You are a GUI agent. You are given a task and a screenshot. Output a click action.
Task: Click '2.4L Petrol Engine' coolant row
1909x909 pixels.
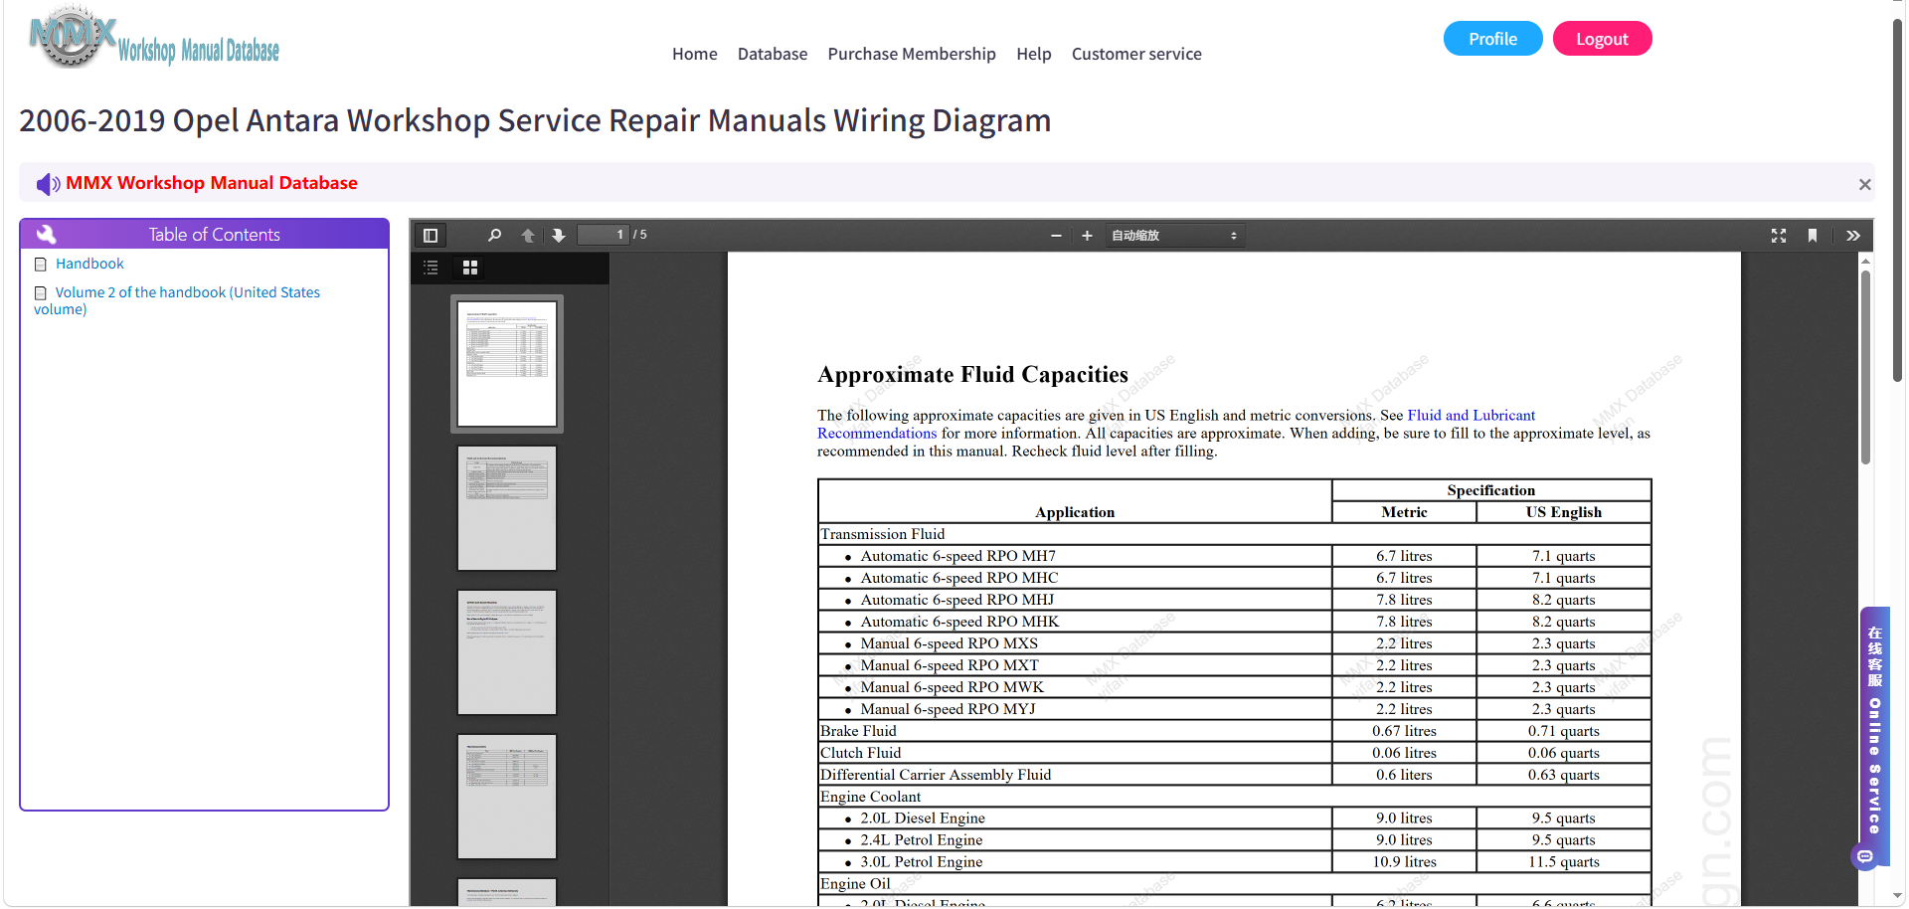point(1235,840)
